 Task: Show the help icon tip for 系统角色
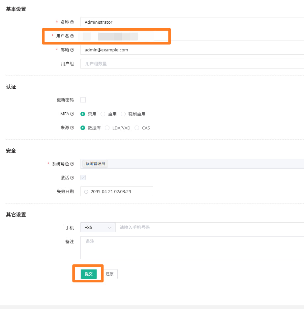[x=72, y=164]
